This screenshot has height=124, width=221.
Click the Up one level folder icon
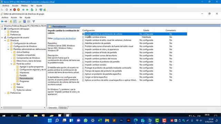point(11,21)
